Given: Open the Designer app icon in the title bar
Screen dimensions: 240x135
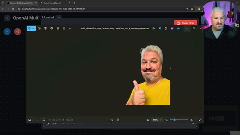Looking at the screenshot, I should coord(154,28).
